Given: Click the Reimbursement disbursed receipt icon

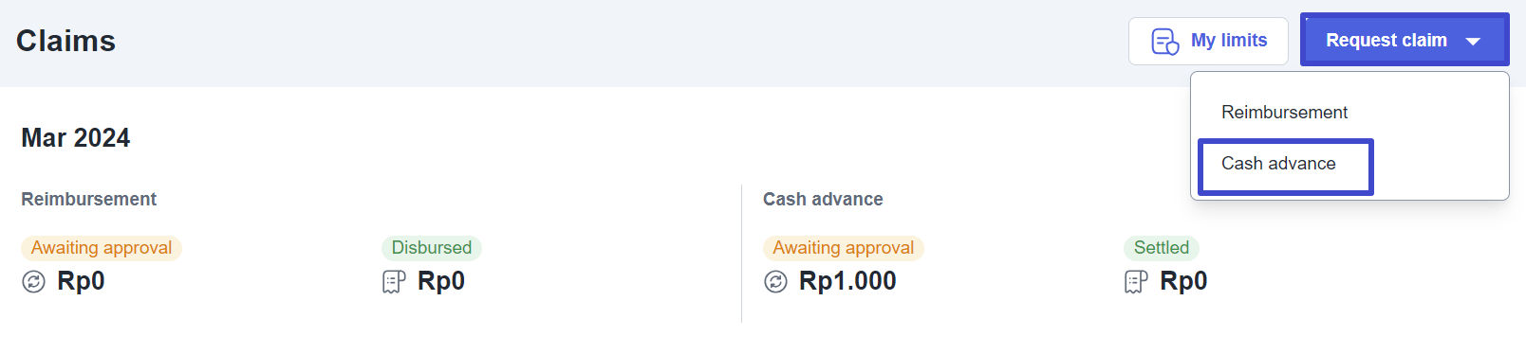Looking at the screenshot, I should (x=394, y=282).
